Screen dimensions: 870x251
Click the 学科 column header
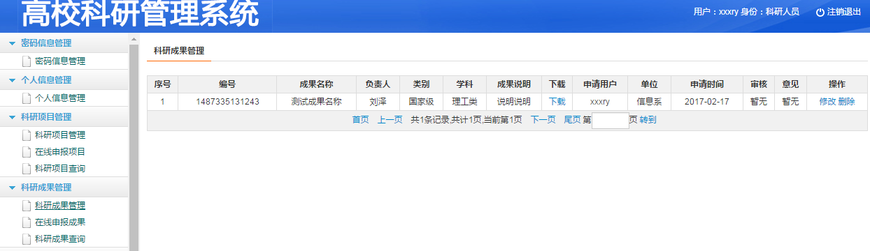click(464, 84)
